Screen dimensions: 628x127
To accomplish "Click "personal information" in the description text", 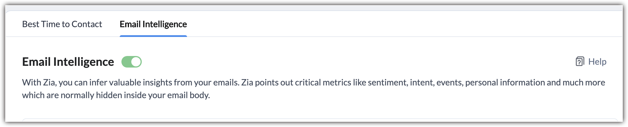I will (505, 83).
